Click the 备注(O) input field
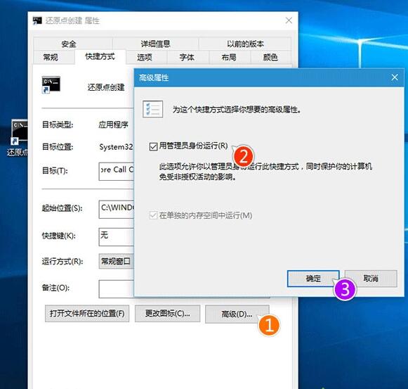 pyautogui.click(x=117, y=289)
